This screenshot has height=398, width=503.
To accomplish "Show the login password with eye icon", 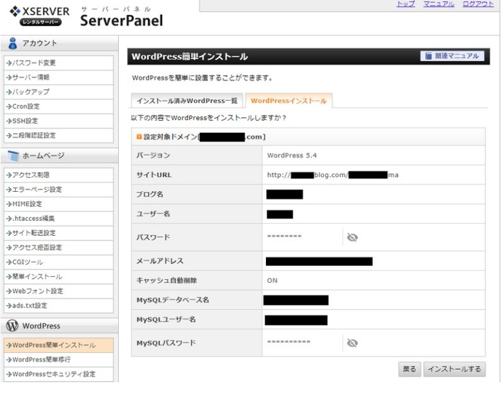I will (352, 238).
